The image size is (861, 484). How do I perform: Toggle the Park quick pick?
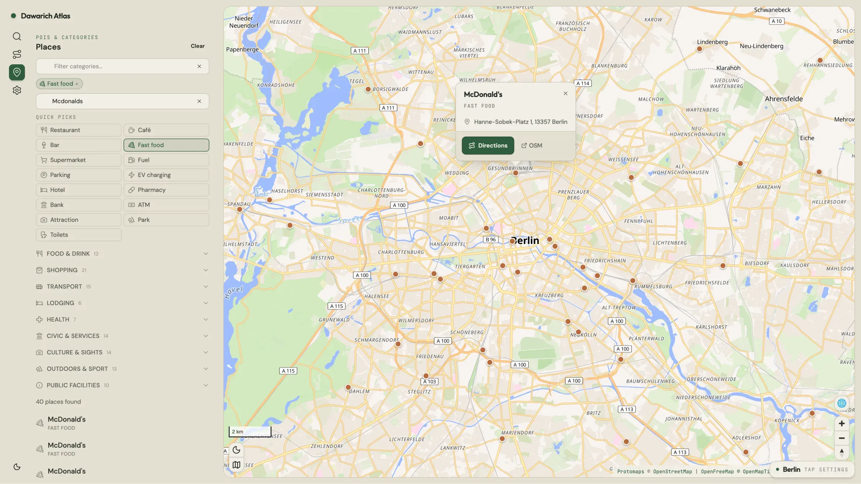pos(166,220)
